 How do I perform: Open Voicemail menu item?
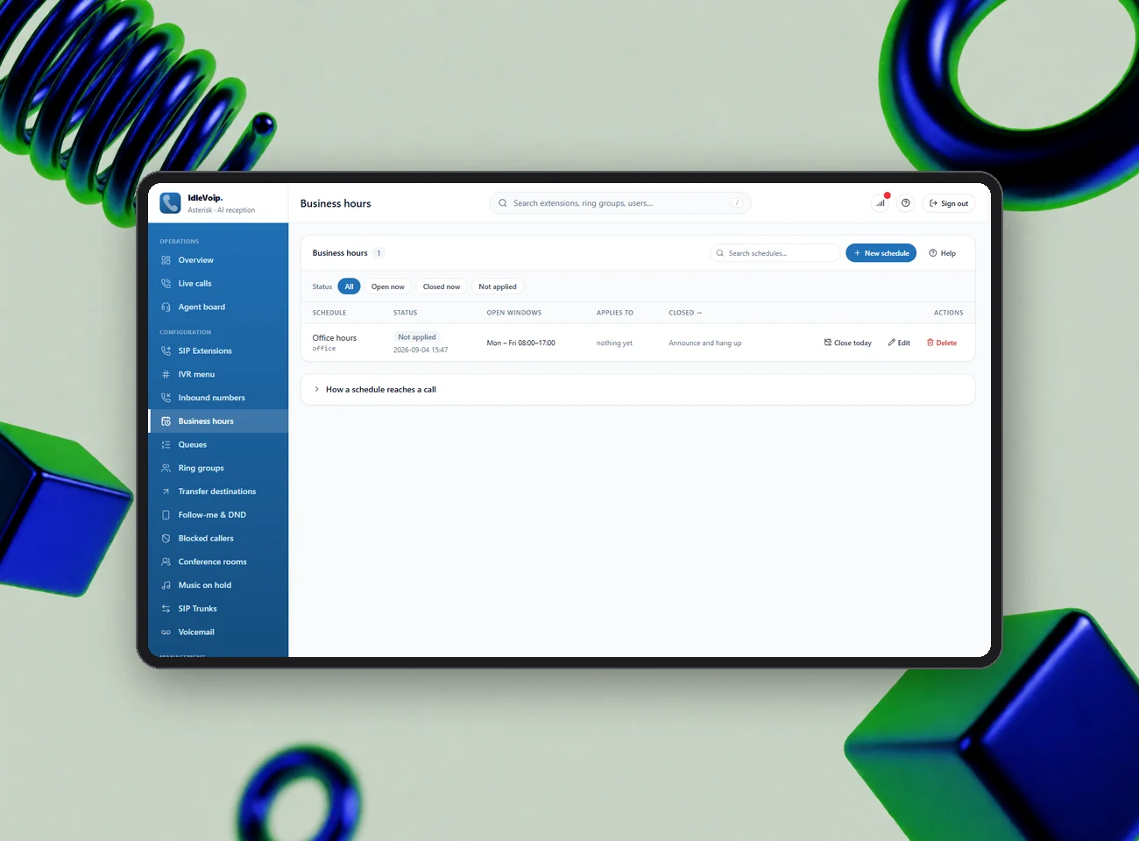coord(218,633)
